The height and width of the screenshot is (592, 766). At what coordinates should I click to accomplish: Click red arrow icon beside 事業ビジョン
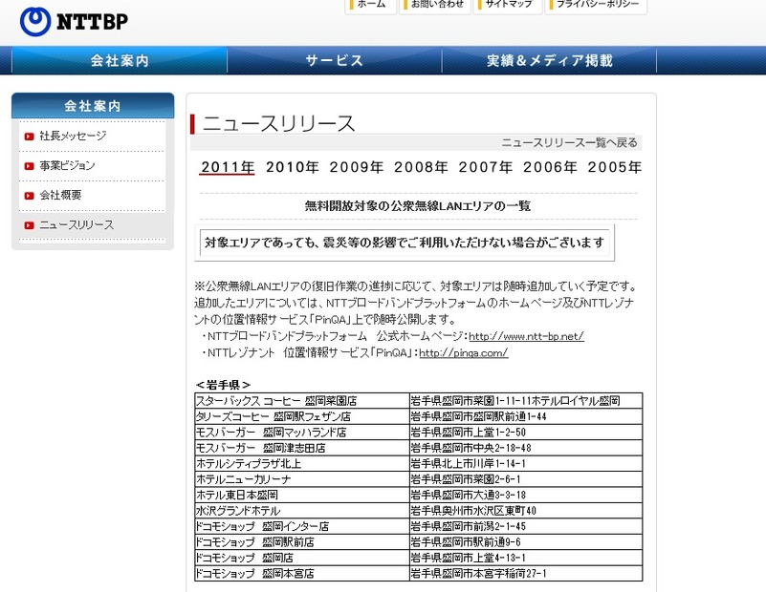coord(29,166)
